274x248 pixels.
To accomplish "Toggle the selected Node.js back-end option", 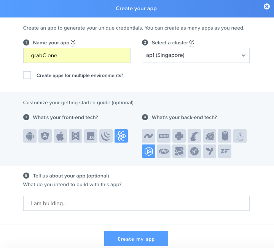I will [148, 151].
